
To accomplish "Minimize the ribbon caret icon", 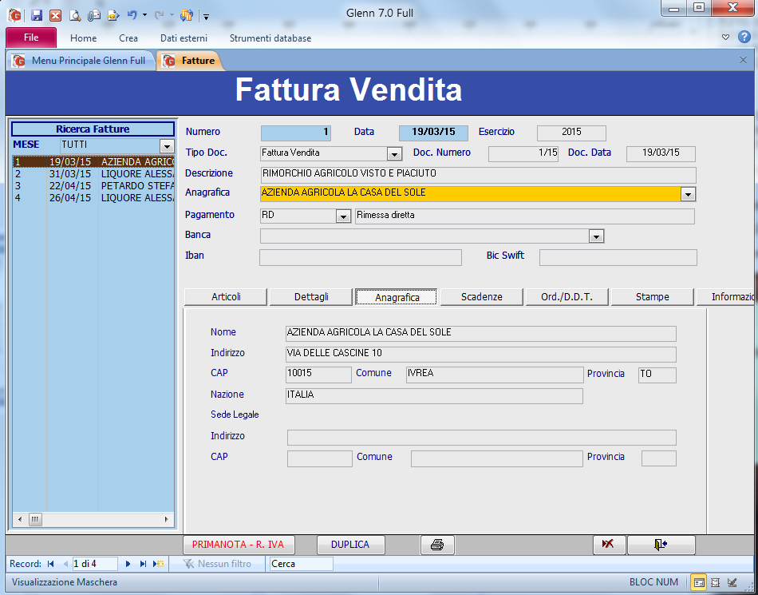I will click(x=725, y=38).
